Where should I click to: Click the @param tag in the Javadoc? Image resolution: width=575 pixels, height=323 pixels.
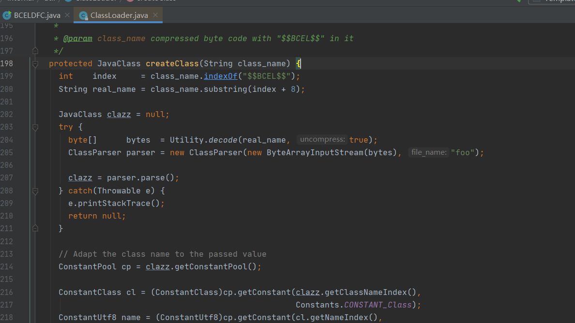(78, 39)
